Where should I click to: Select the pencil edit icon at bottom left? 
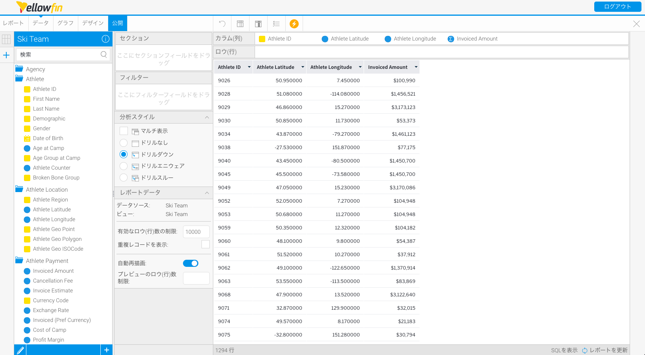click(20, 349)
